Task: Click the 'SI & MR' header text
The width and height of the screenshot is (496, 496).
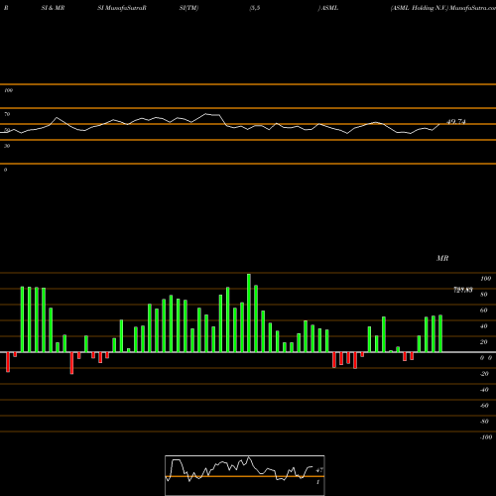Action: pyautogui.click(x=53, y=8)
